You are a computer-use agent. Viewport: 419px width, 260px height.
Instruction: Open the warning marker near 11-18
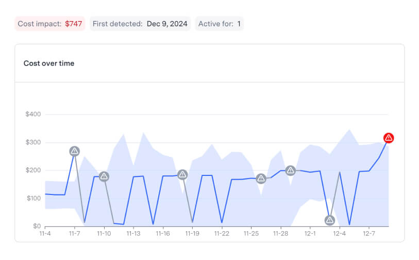point(182,175)
